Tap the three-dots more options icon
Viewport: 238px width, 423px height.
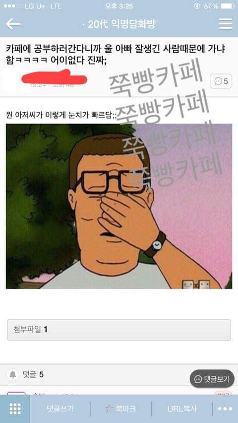tap(225, 409)
